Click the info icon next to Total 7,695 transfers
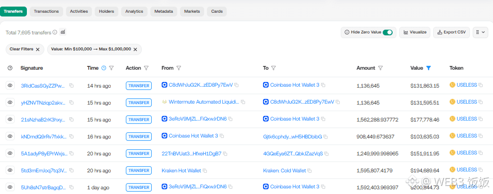 55,32
